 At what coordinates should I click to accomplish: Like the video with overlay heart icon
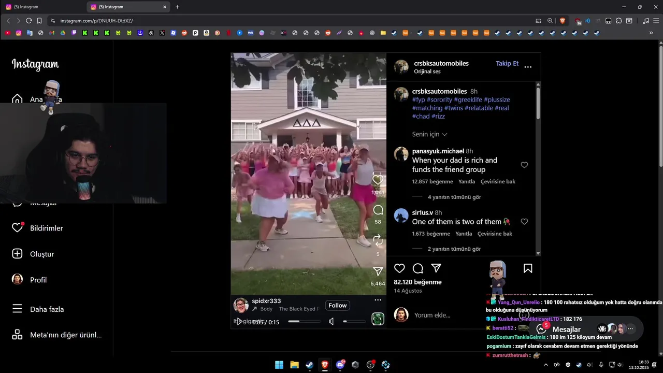click(378, 180)
